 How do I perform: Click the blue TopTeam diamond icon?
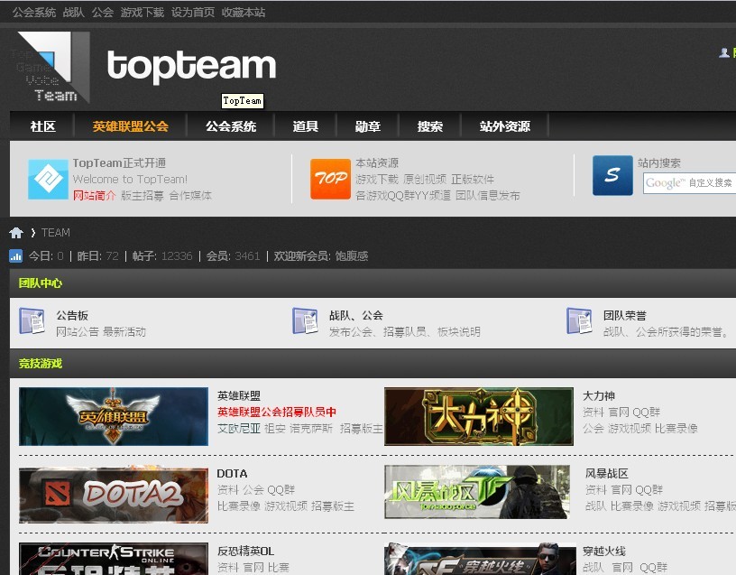tap(48, 179)
